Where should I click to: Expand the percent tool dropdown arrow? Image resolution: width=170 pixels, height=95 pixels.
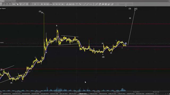[x=82, y=4]
